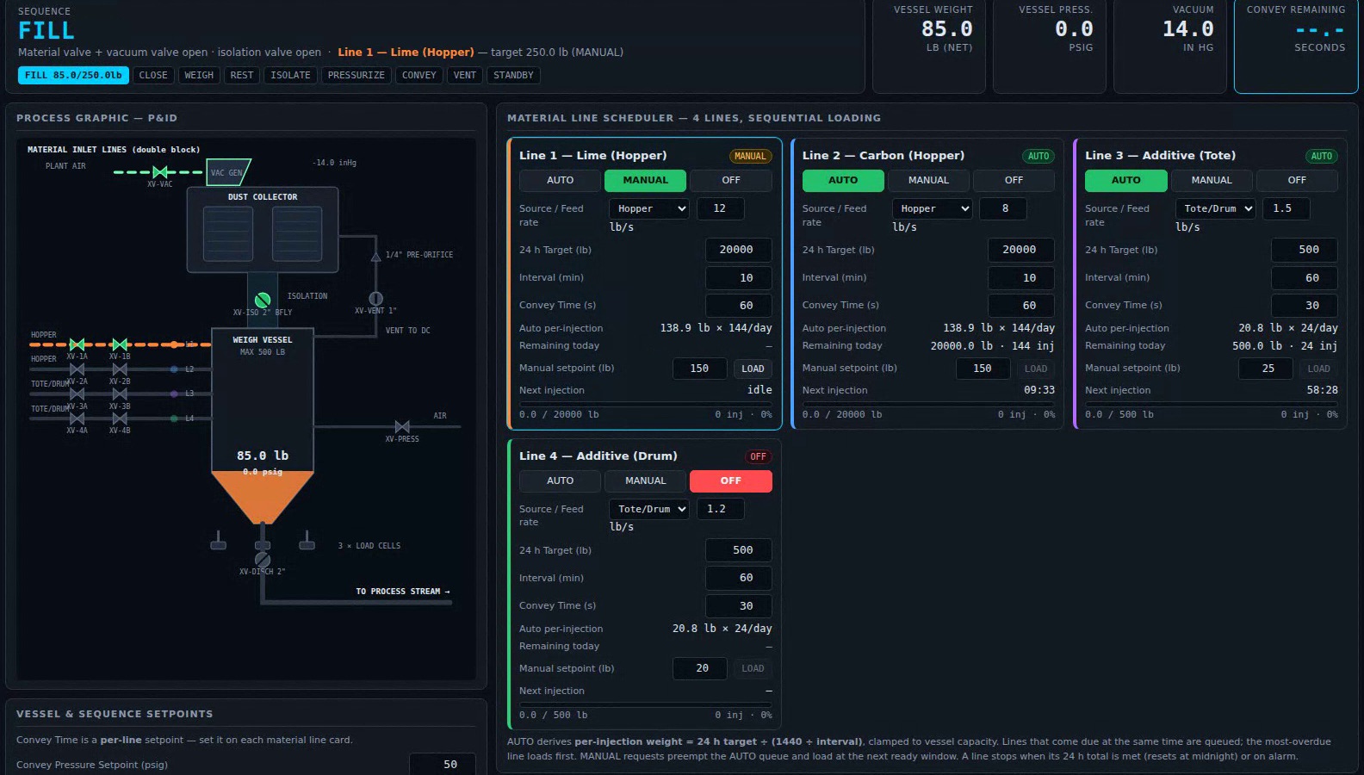Viewport: 1364px width, 775px height.
Task: Click the XV-PRESS air valve icon
Action: [x=402, y=427]
